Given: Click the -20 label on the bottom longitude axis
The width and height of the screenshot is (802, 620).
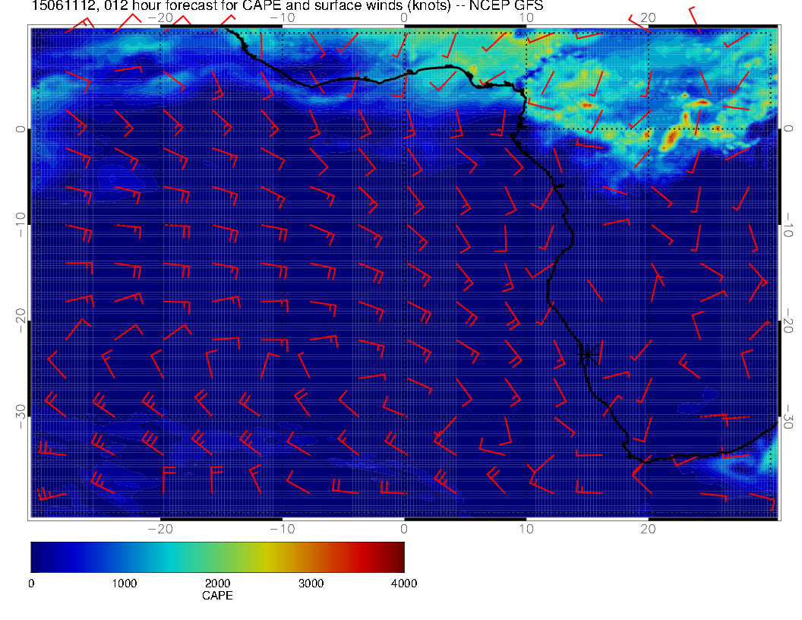Looking at the screenshot, I should (x=160, y=528).
